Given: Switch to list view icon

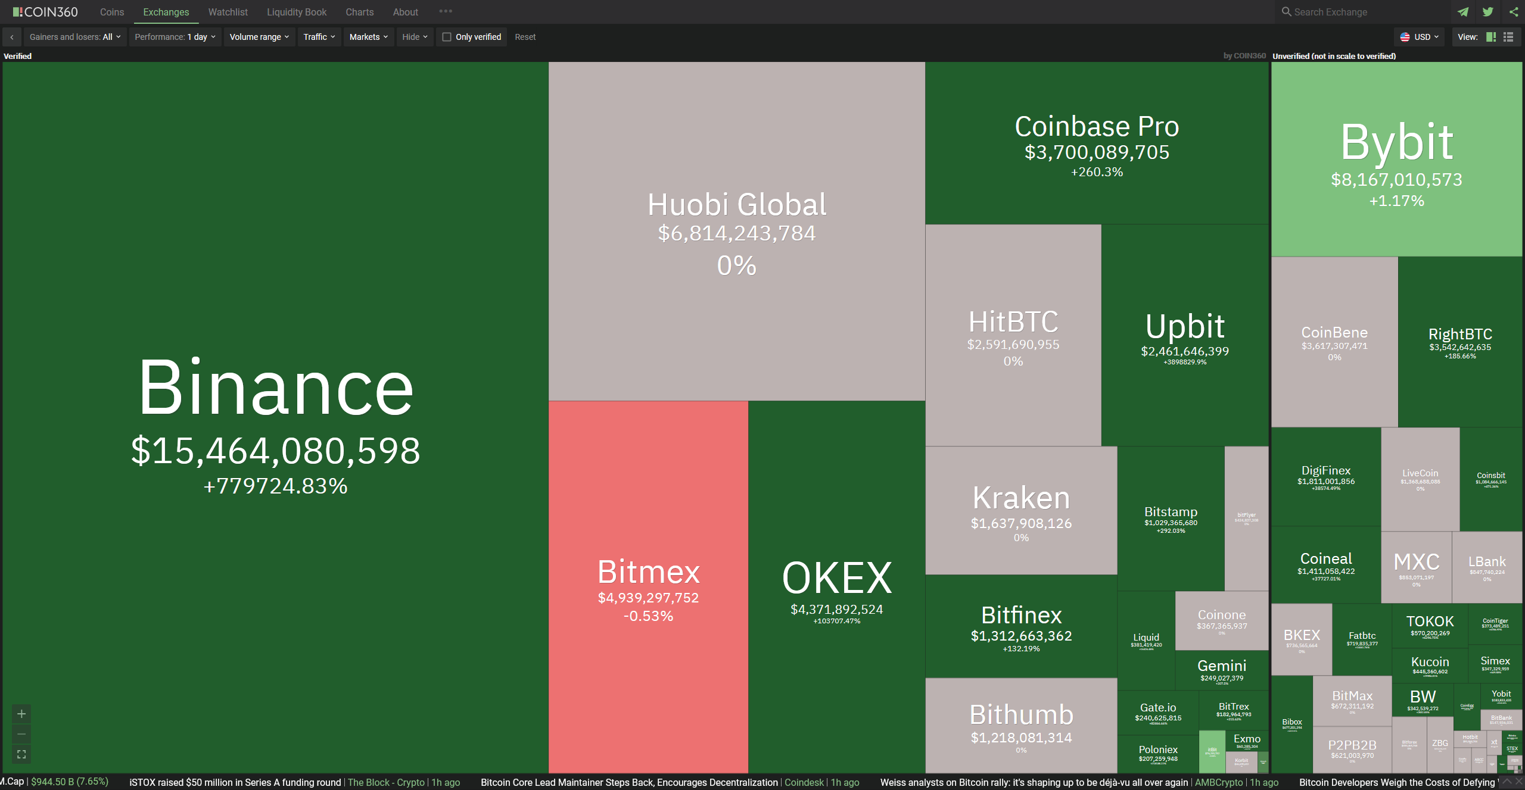Looking at the screenshot, I should click(1508, 37).
